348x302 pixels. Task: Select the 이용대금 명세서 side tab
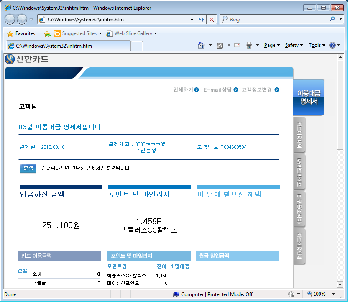[x=309, y=97]
